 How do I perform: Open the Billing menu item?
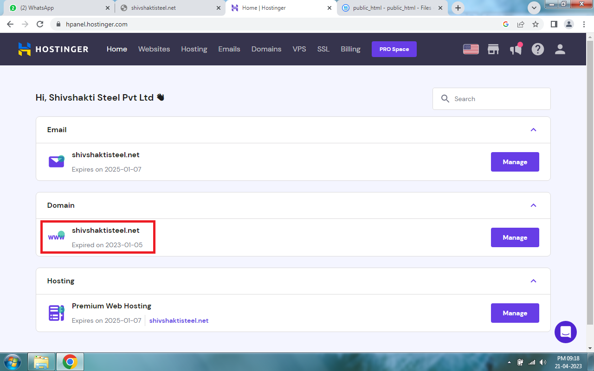point(350,49)
